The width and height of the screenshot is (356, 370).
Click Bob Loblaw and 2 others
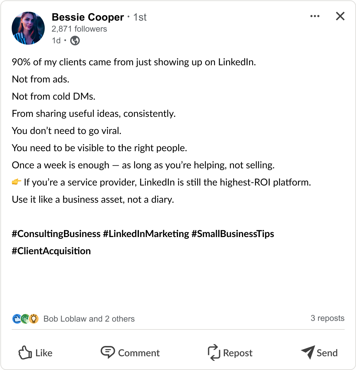point(89,318)
